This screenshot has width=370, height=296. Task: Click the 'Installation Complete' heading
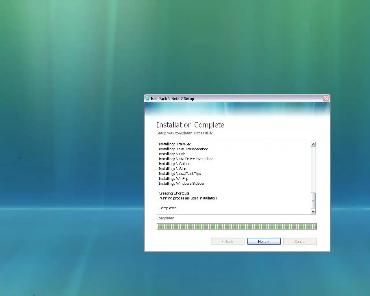pyautogui.click(x=190, y=125)
